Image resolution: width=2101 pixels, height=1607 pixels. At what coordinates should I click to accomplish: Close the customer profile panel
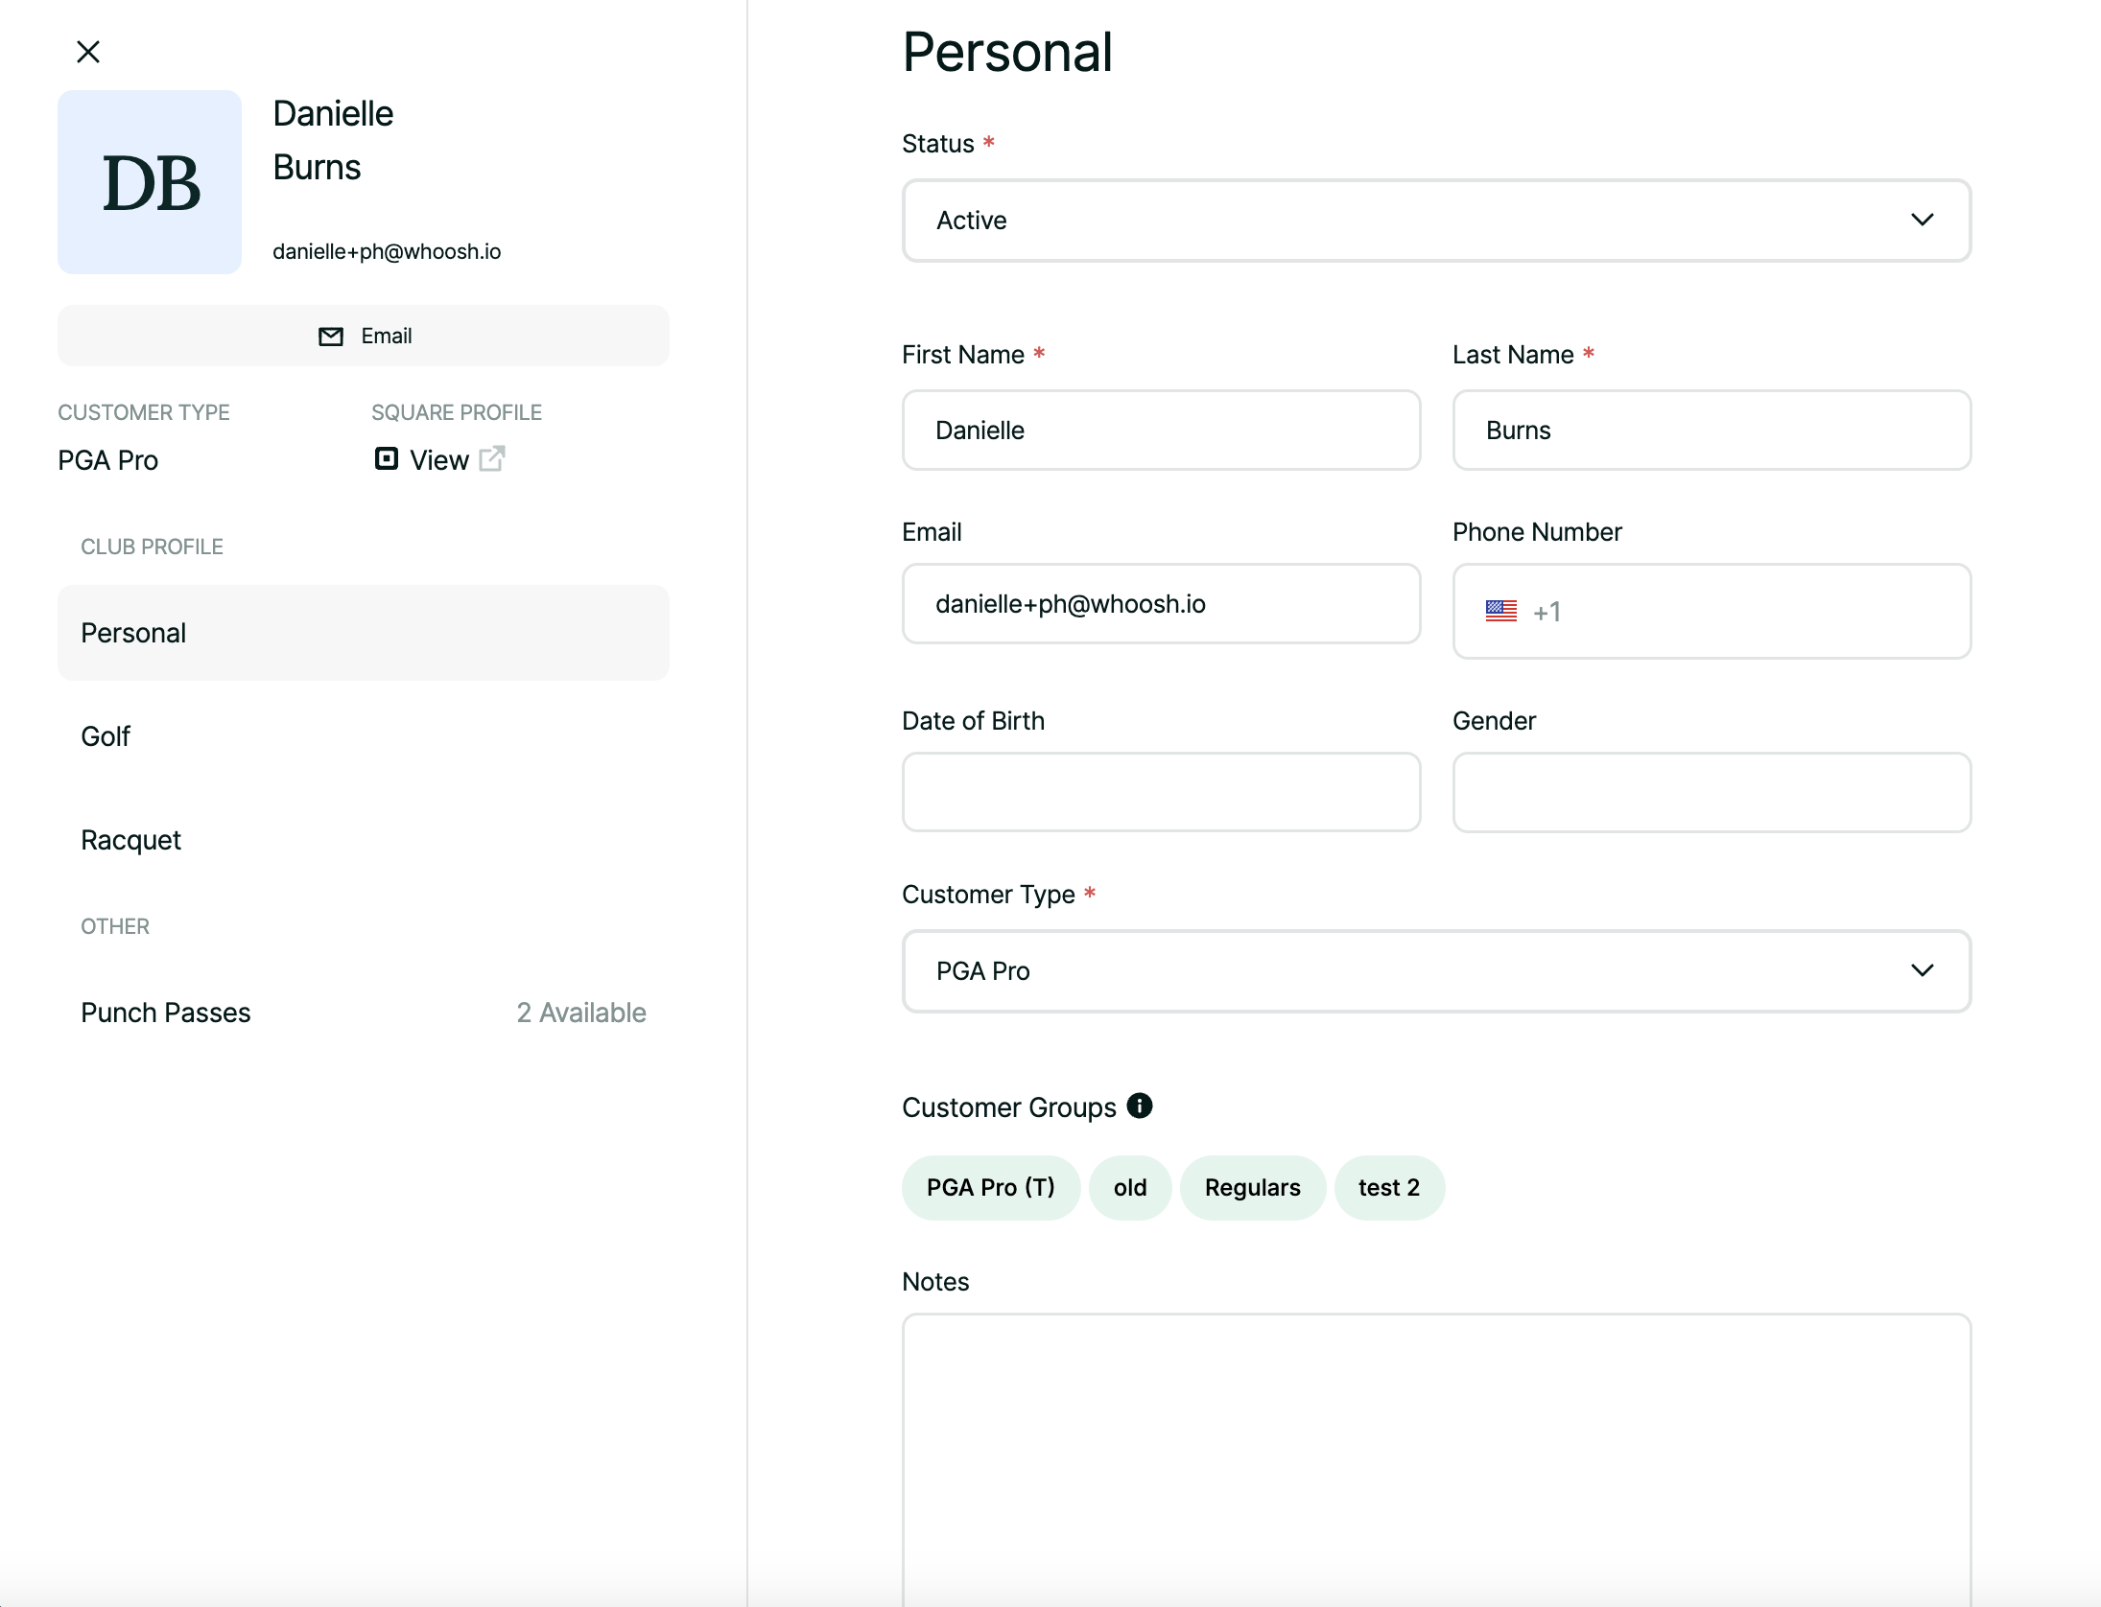[88, 52]
